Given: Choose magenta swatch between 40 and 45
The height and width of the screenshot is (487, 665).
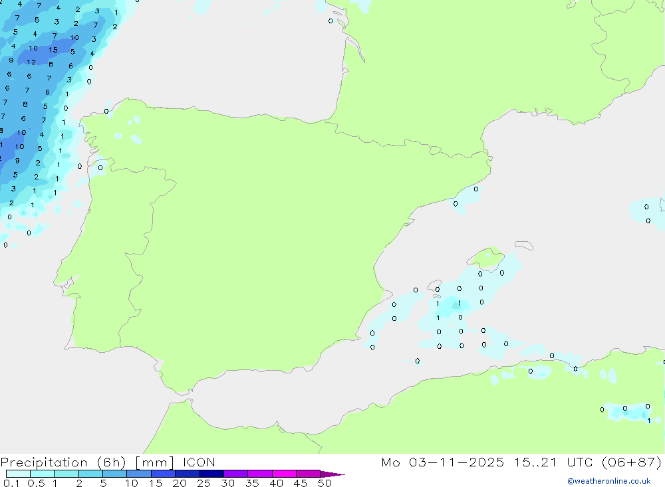Looking at the screenshot, I should (284, 474).
